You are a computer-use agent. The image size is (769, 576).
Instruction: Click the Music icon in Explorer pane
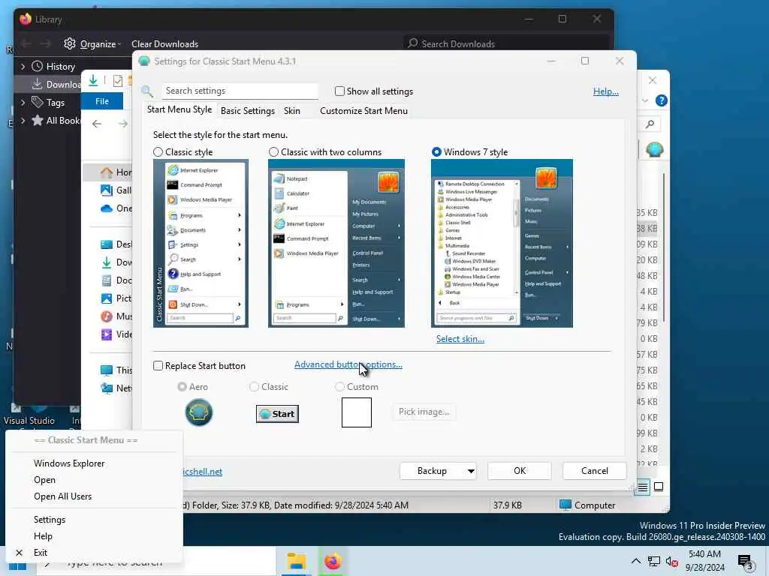[107, 316]
